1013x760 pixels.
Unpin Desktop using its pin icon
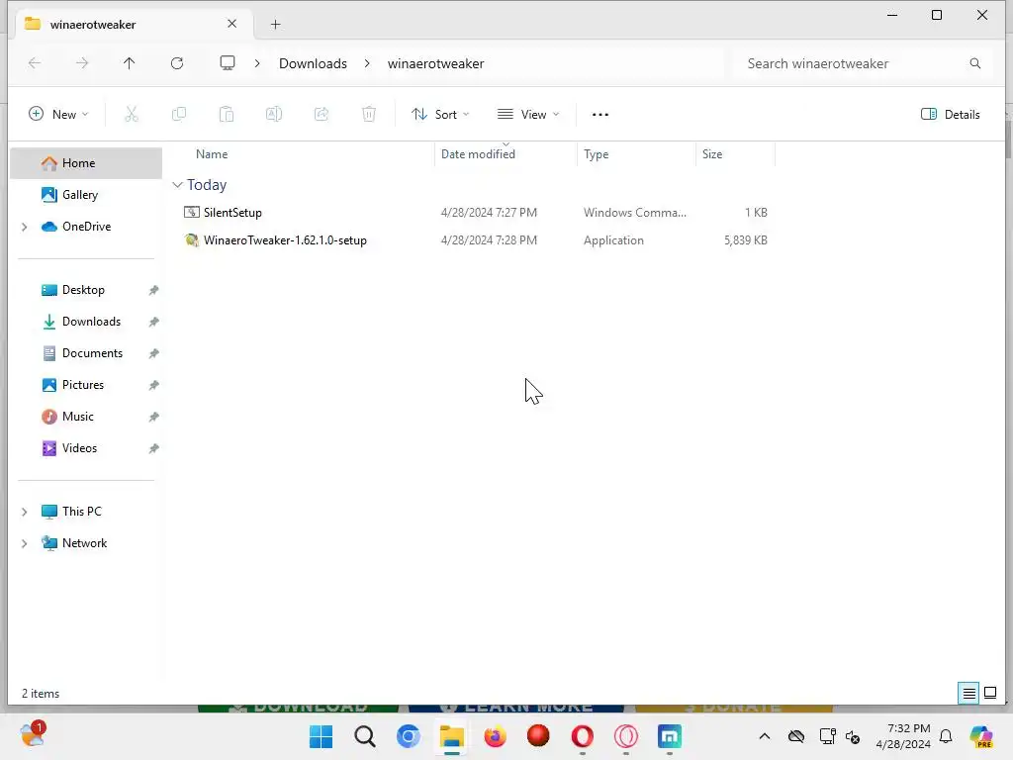[153, 290]
